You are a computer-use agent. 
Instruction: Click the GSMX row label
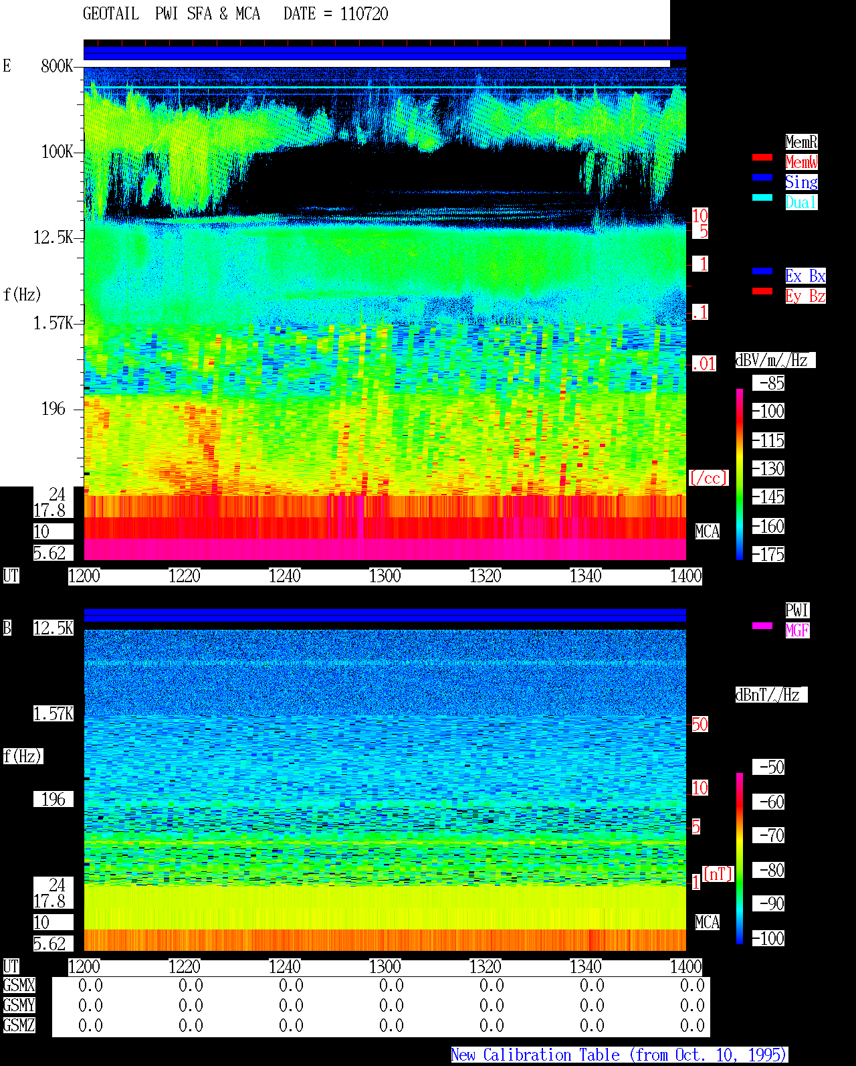click(x=19, y=986)
